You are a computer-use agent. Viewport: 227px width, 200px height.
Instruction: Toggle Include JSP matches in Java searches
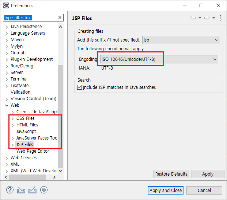coord(80,87)
